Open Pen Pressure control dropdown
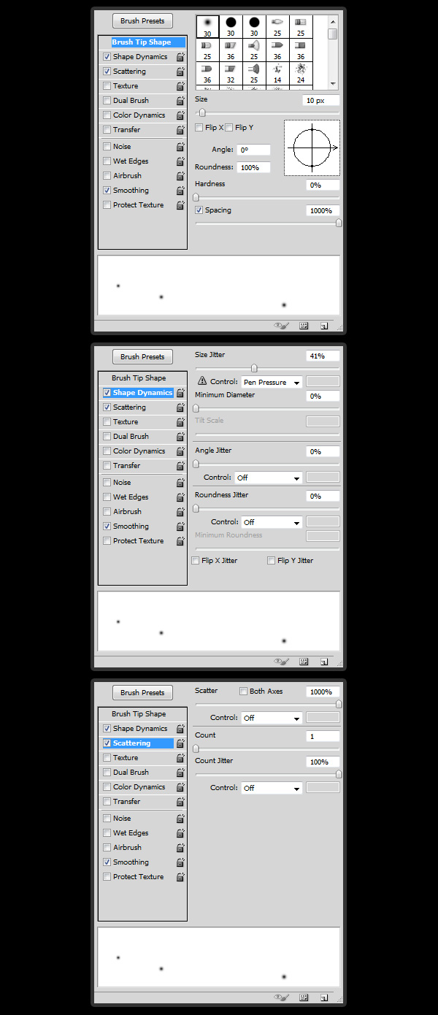Screen dimensions: 438x1015 click(x=272, y=382)
